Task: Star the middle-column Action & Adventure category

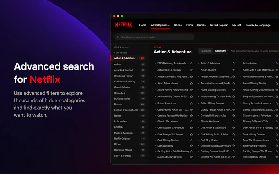Action: coord(234,63)
